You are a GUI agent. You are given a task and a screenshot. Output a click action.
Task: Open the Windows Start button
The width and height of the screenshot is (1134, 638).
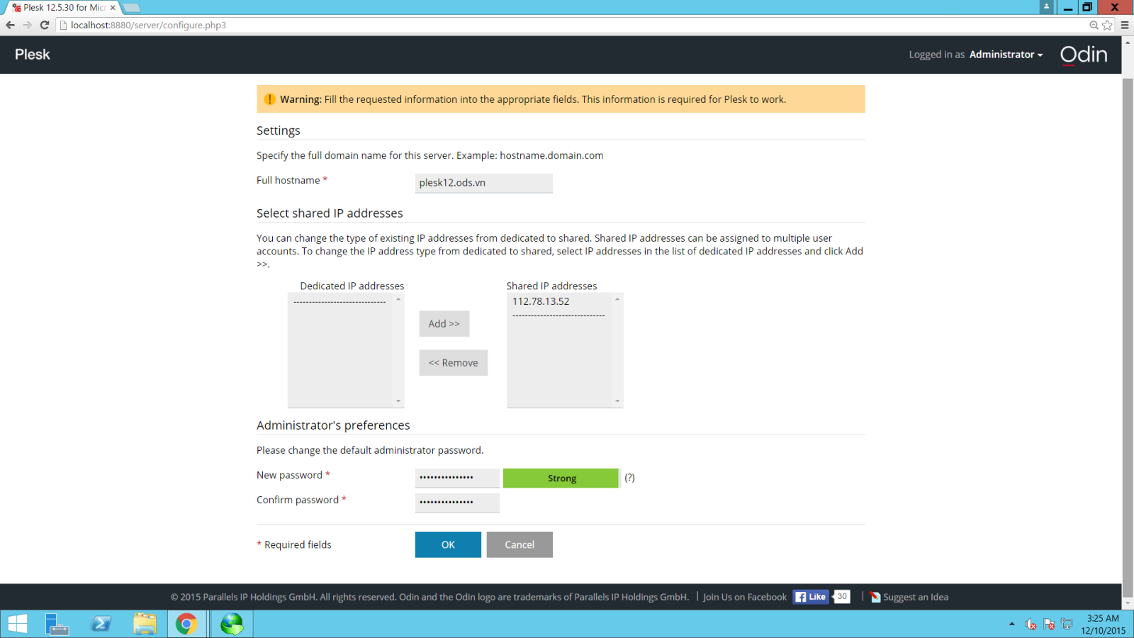(x=18, y=624)
